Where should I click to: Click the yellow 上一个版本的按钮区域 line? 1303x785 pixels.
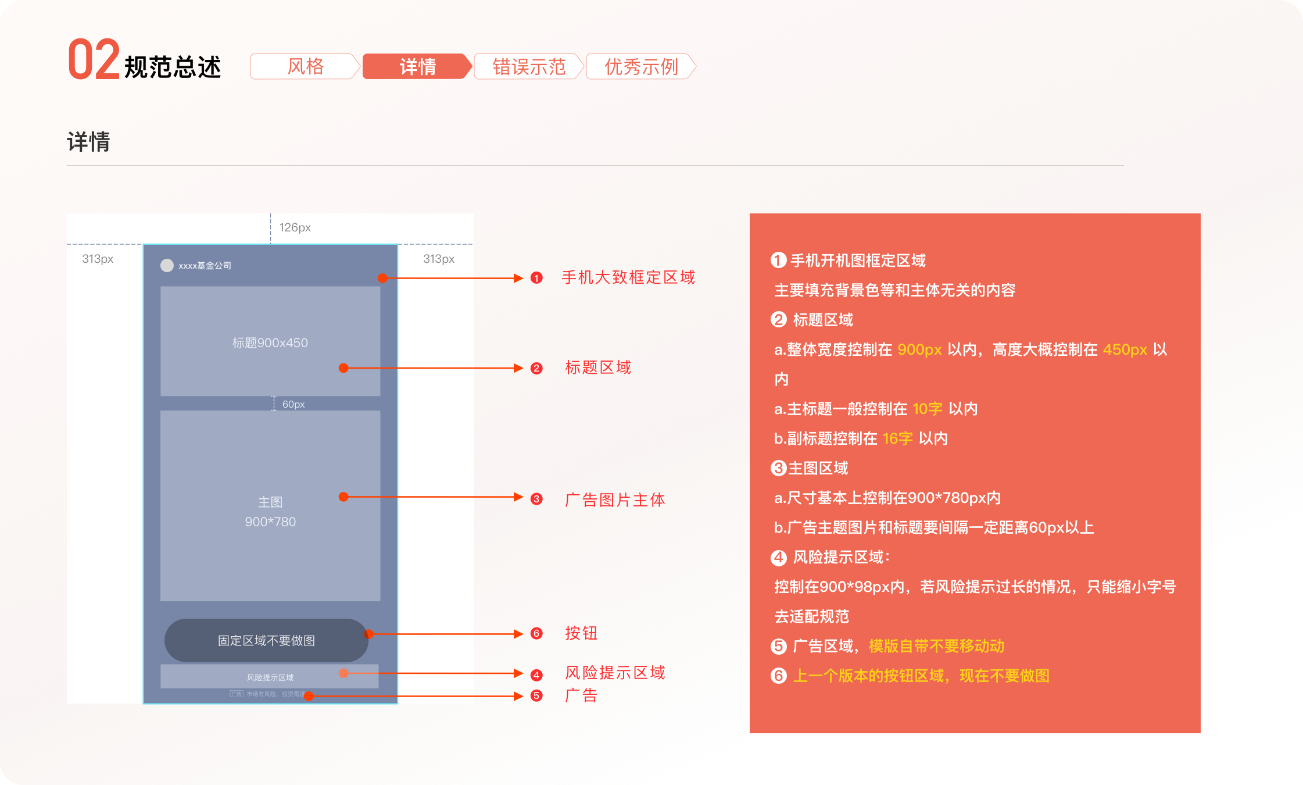921,676
